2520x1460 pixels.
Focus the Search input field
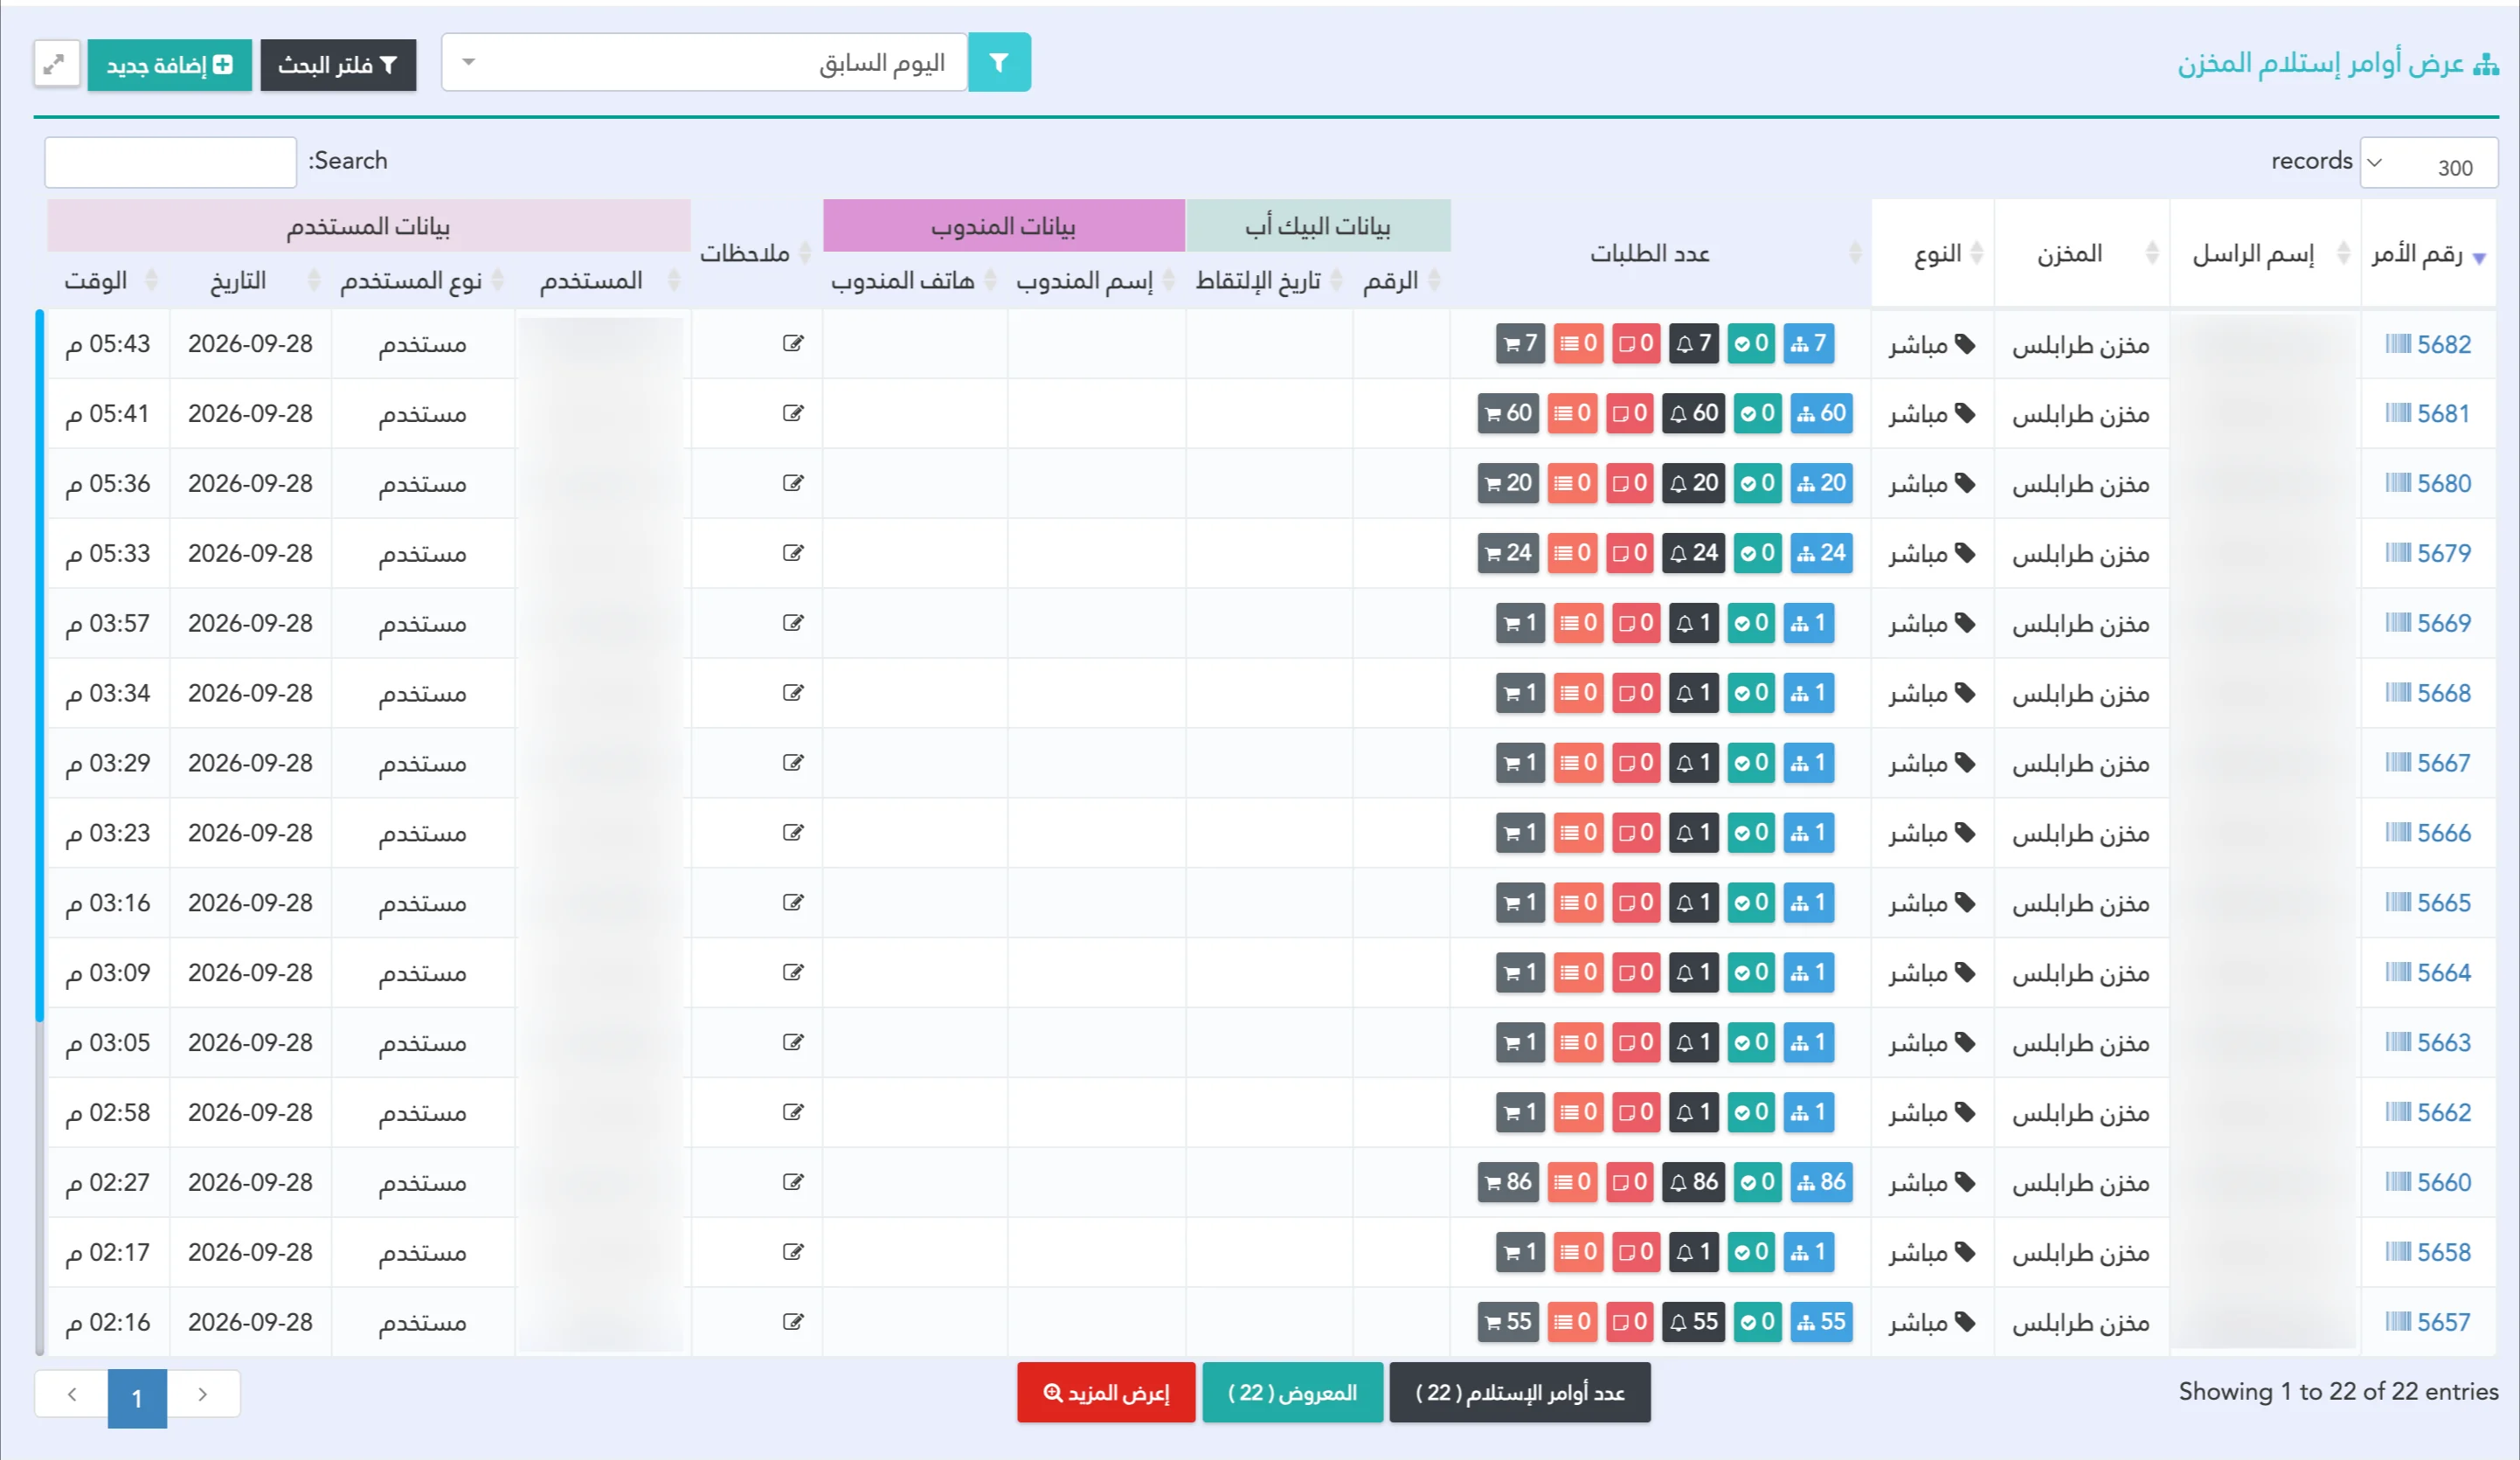click(x=171, y=163)
